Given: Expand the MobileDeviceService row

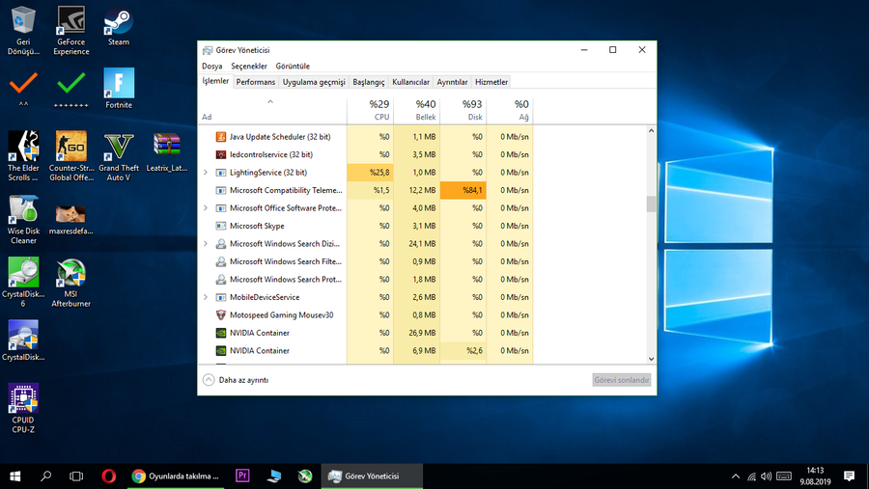Looking at the screenshot, I should point(206,297).
